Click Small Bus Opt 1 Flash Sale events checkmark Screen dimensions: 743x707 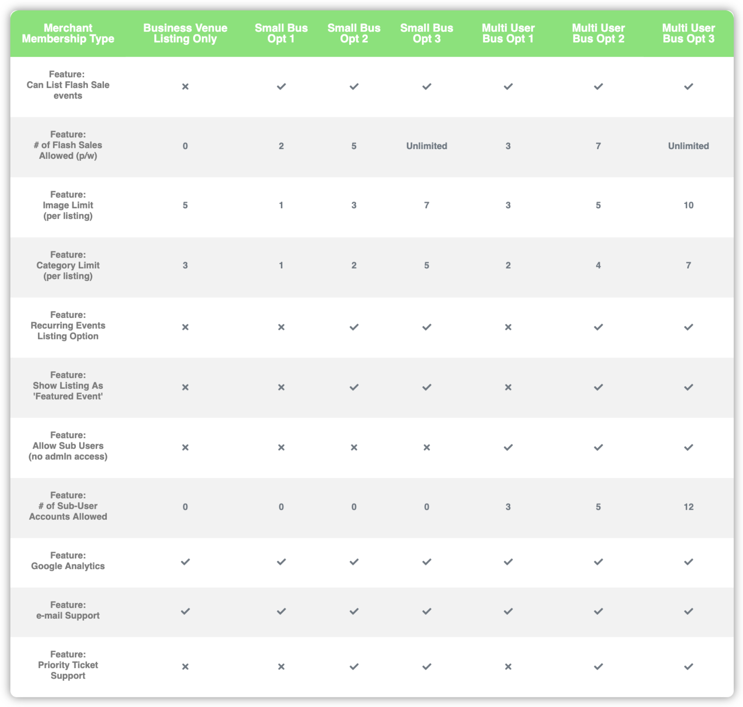[x=281, y=87]
